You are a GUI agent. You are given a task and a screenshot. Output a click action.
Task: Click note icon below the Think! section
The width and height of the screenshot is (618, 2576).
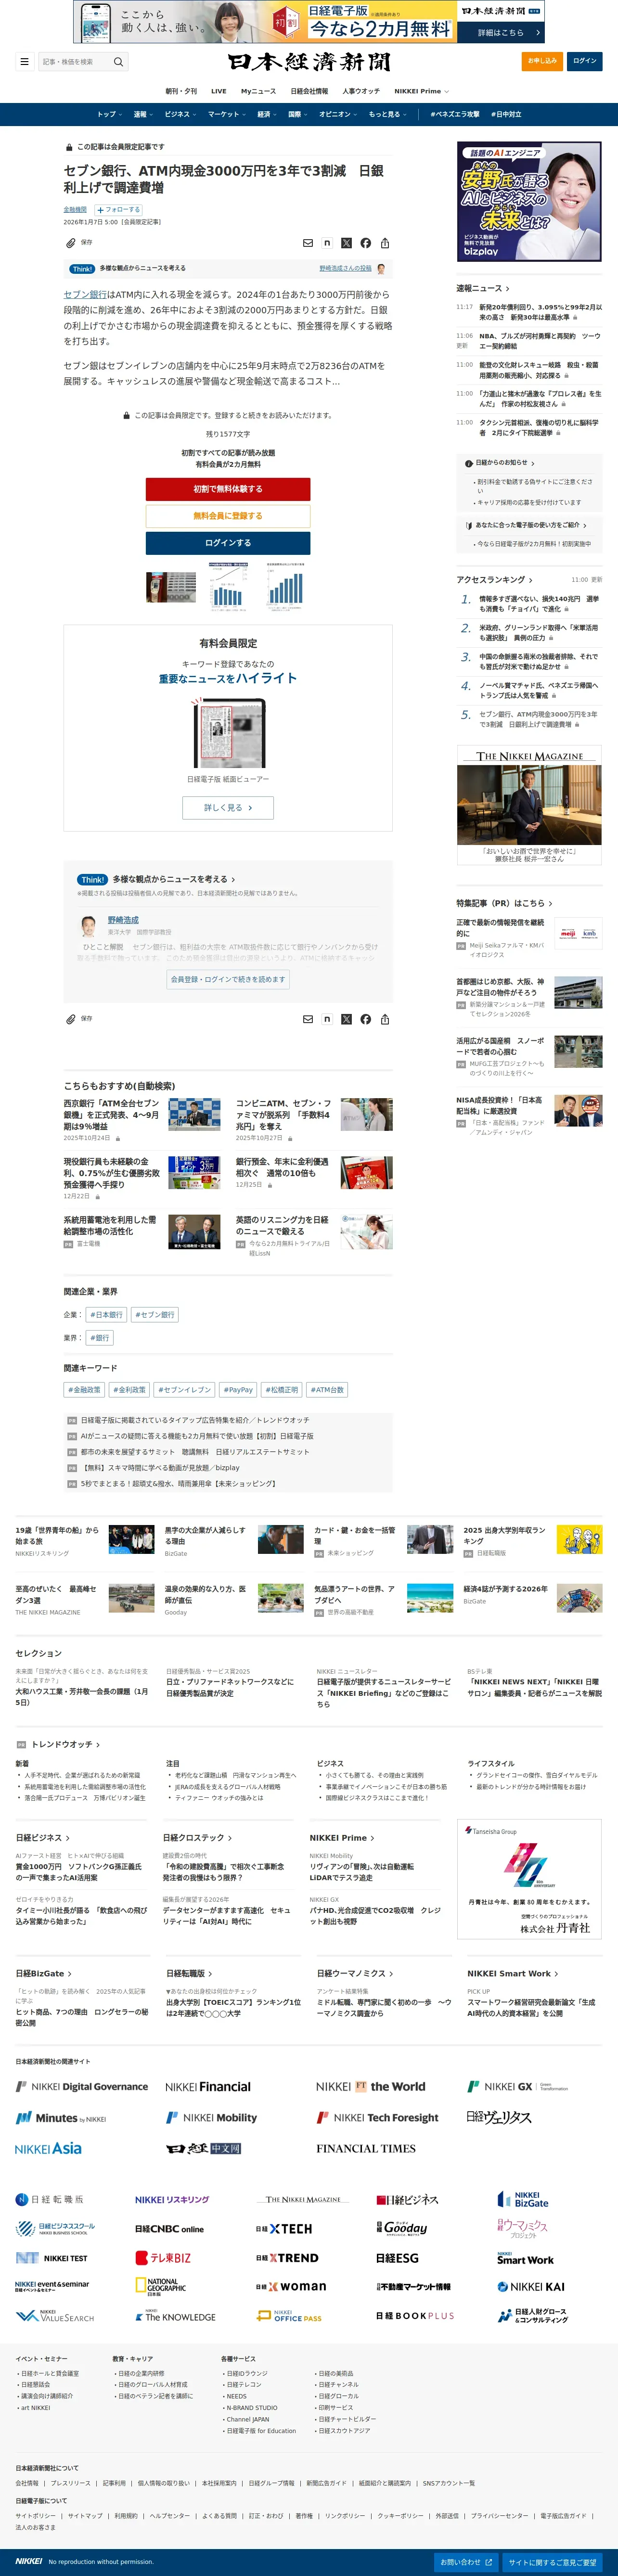pyautogui.click(x=327, y=1019)
